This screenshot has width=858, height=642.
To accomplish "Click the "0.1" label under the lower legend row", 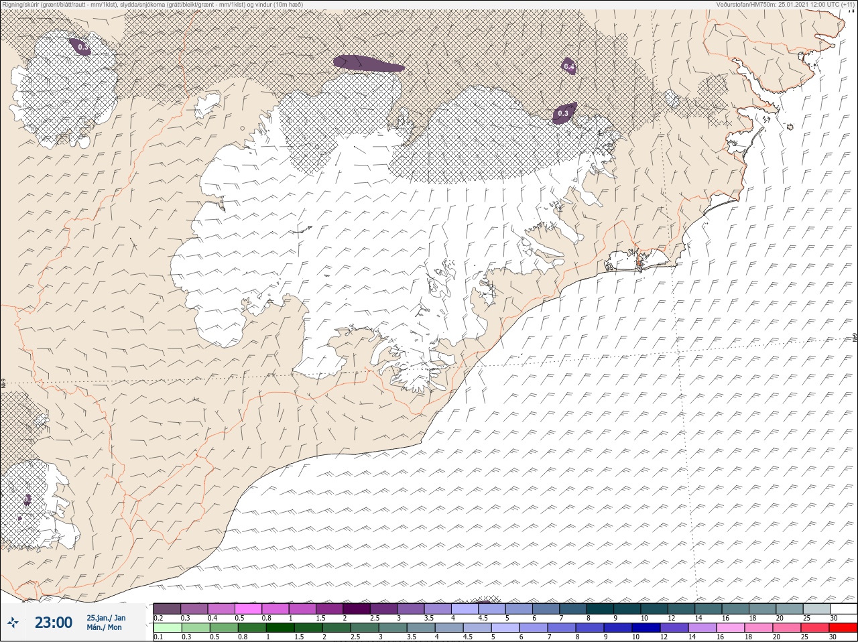I will 158,637.
